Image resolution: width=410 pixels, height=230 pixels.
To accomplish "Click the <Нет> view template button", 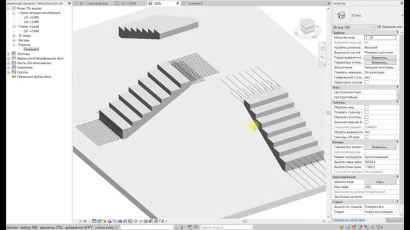I will [x=380, y=181].
